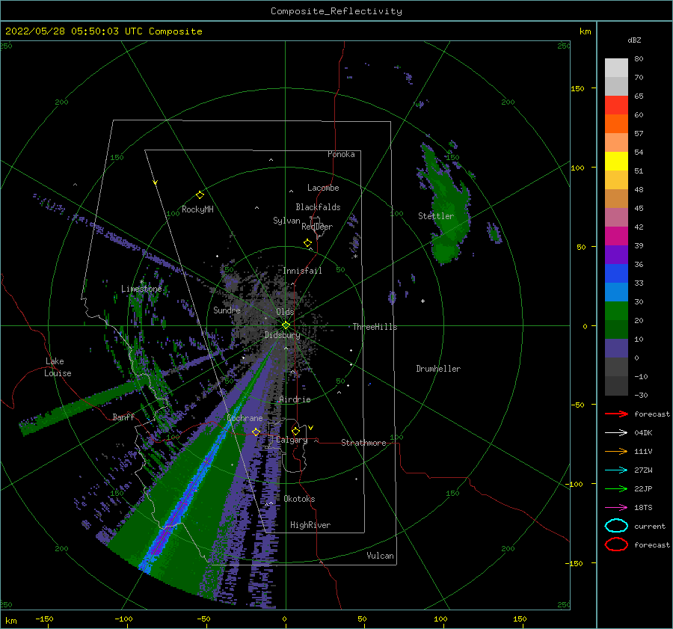Image resolution: width=673 pixels, height=629 pixels.
Task: Click the 'RockyMH' label
Action: pos(197,209)
